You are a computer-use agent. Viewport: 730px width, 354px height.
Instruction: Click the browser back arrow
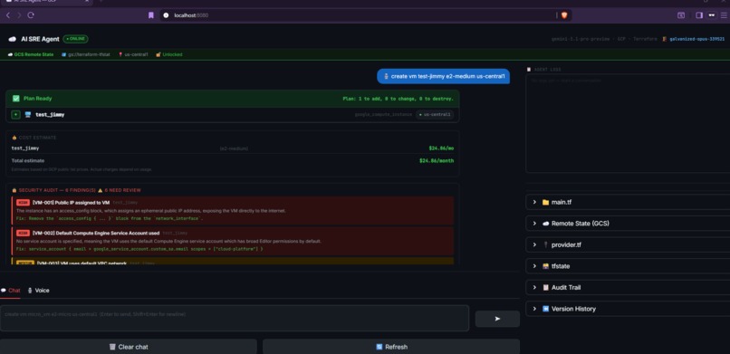8,15
